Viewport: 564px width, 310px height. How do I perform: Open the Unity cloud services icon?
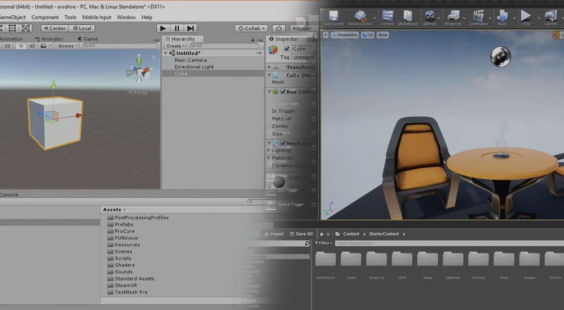point(279,28)
